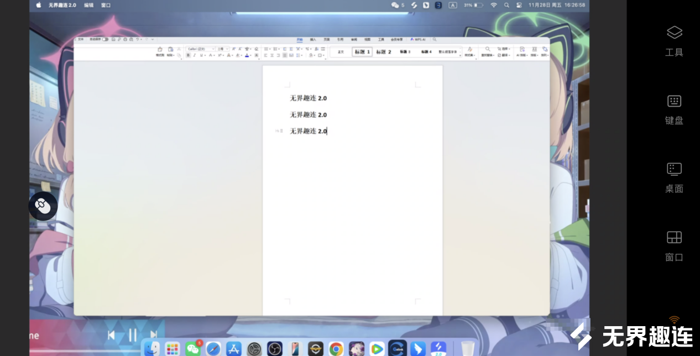
Task: Click the center align paragraph icon
Action: click(x=272, y=55)
